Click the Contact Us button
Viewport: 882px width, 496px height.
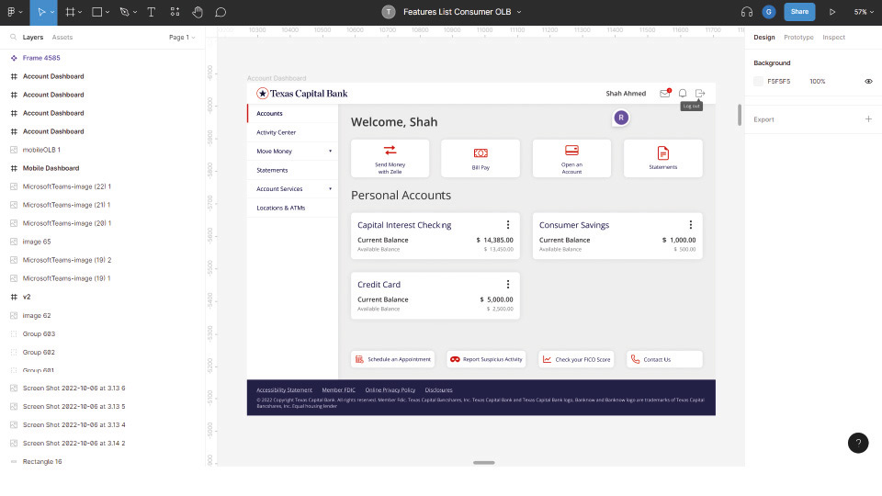point(664,359)
